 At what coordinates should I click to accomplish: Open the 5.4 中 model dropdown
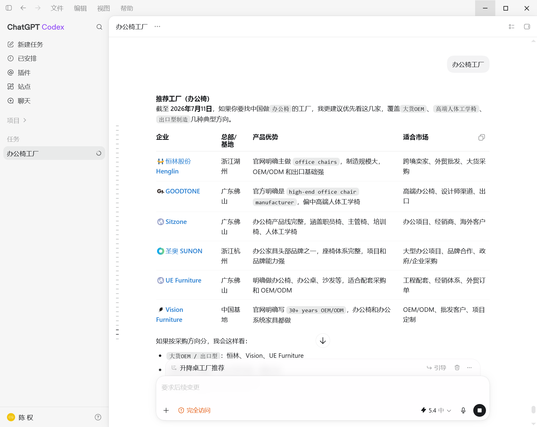(x=436, y=410)
